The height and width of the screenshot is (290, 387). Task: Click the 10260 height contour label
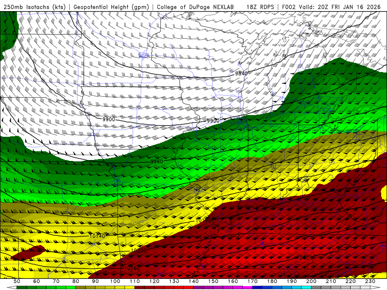point(132,268)
